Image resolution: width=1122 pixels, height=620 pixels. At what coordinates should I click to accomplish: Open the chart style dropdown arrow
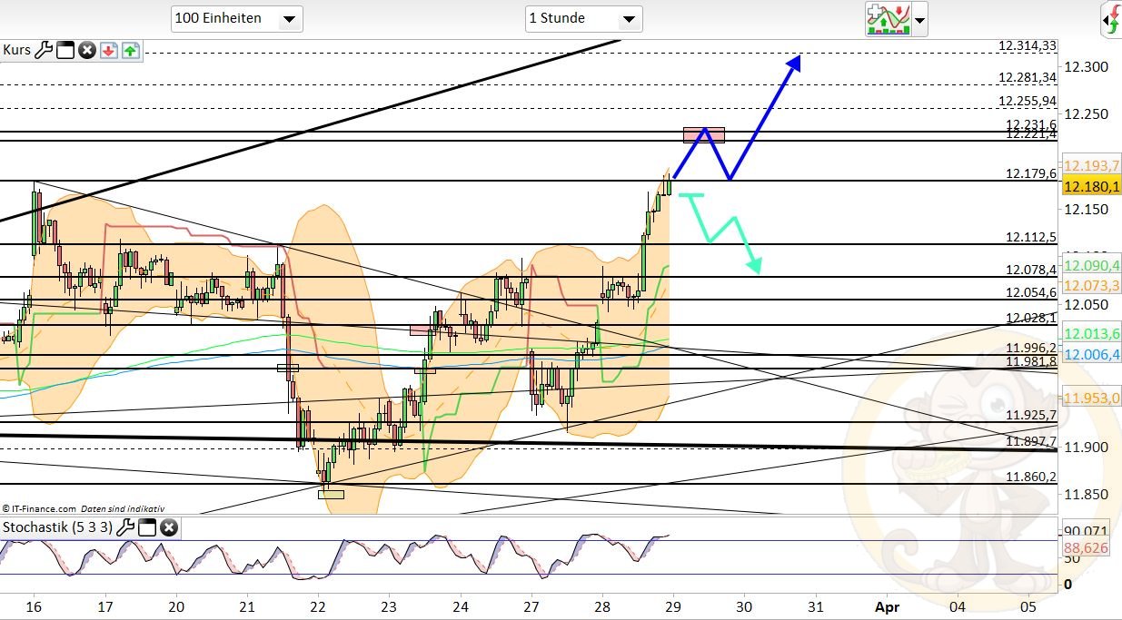(918, 18)
